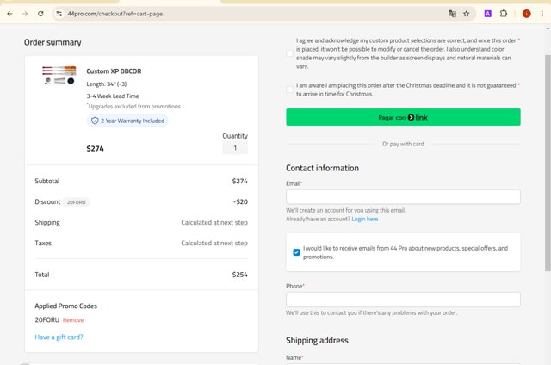Bookmark this page with the star icon

point(467,14)
